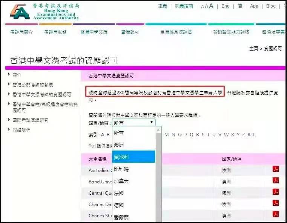The height and width of the screenshot is (223, 287).
Task: Filter index by ALL
Action: 251,135
